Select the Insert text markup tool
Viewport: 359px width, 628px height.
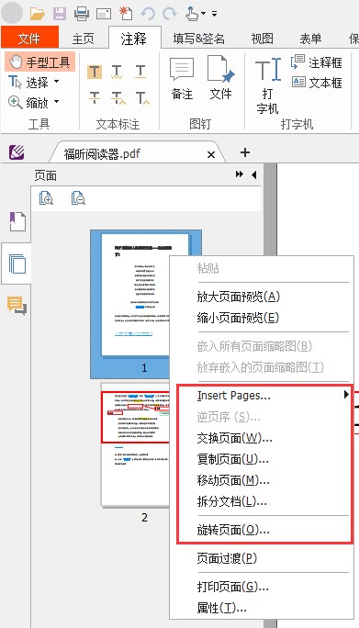coord(141,97)
